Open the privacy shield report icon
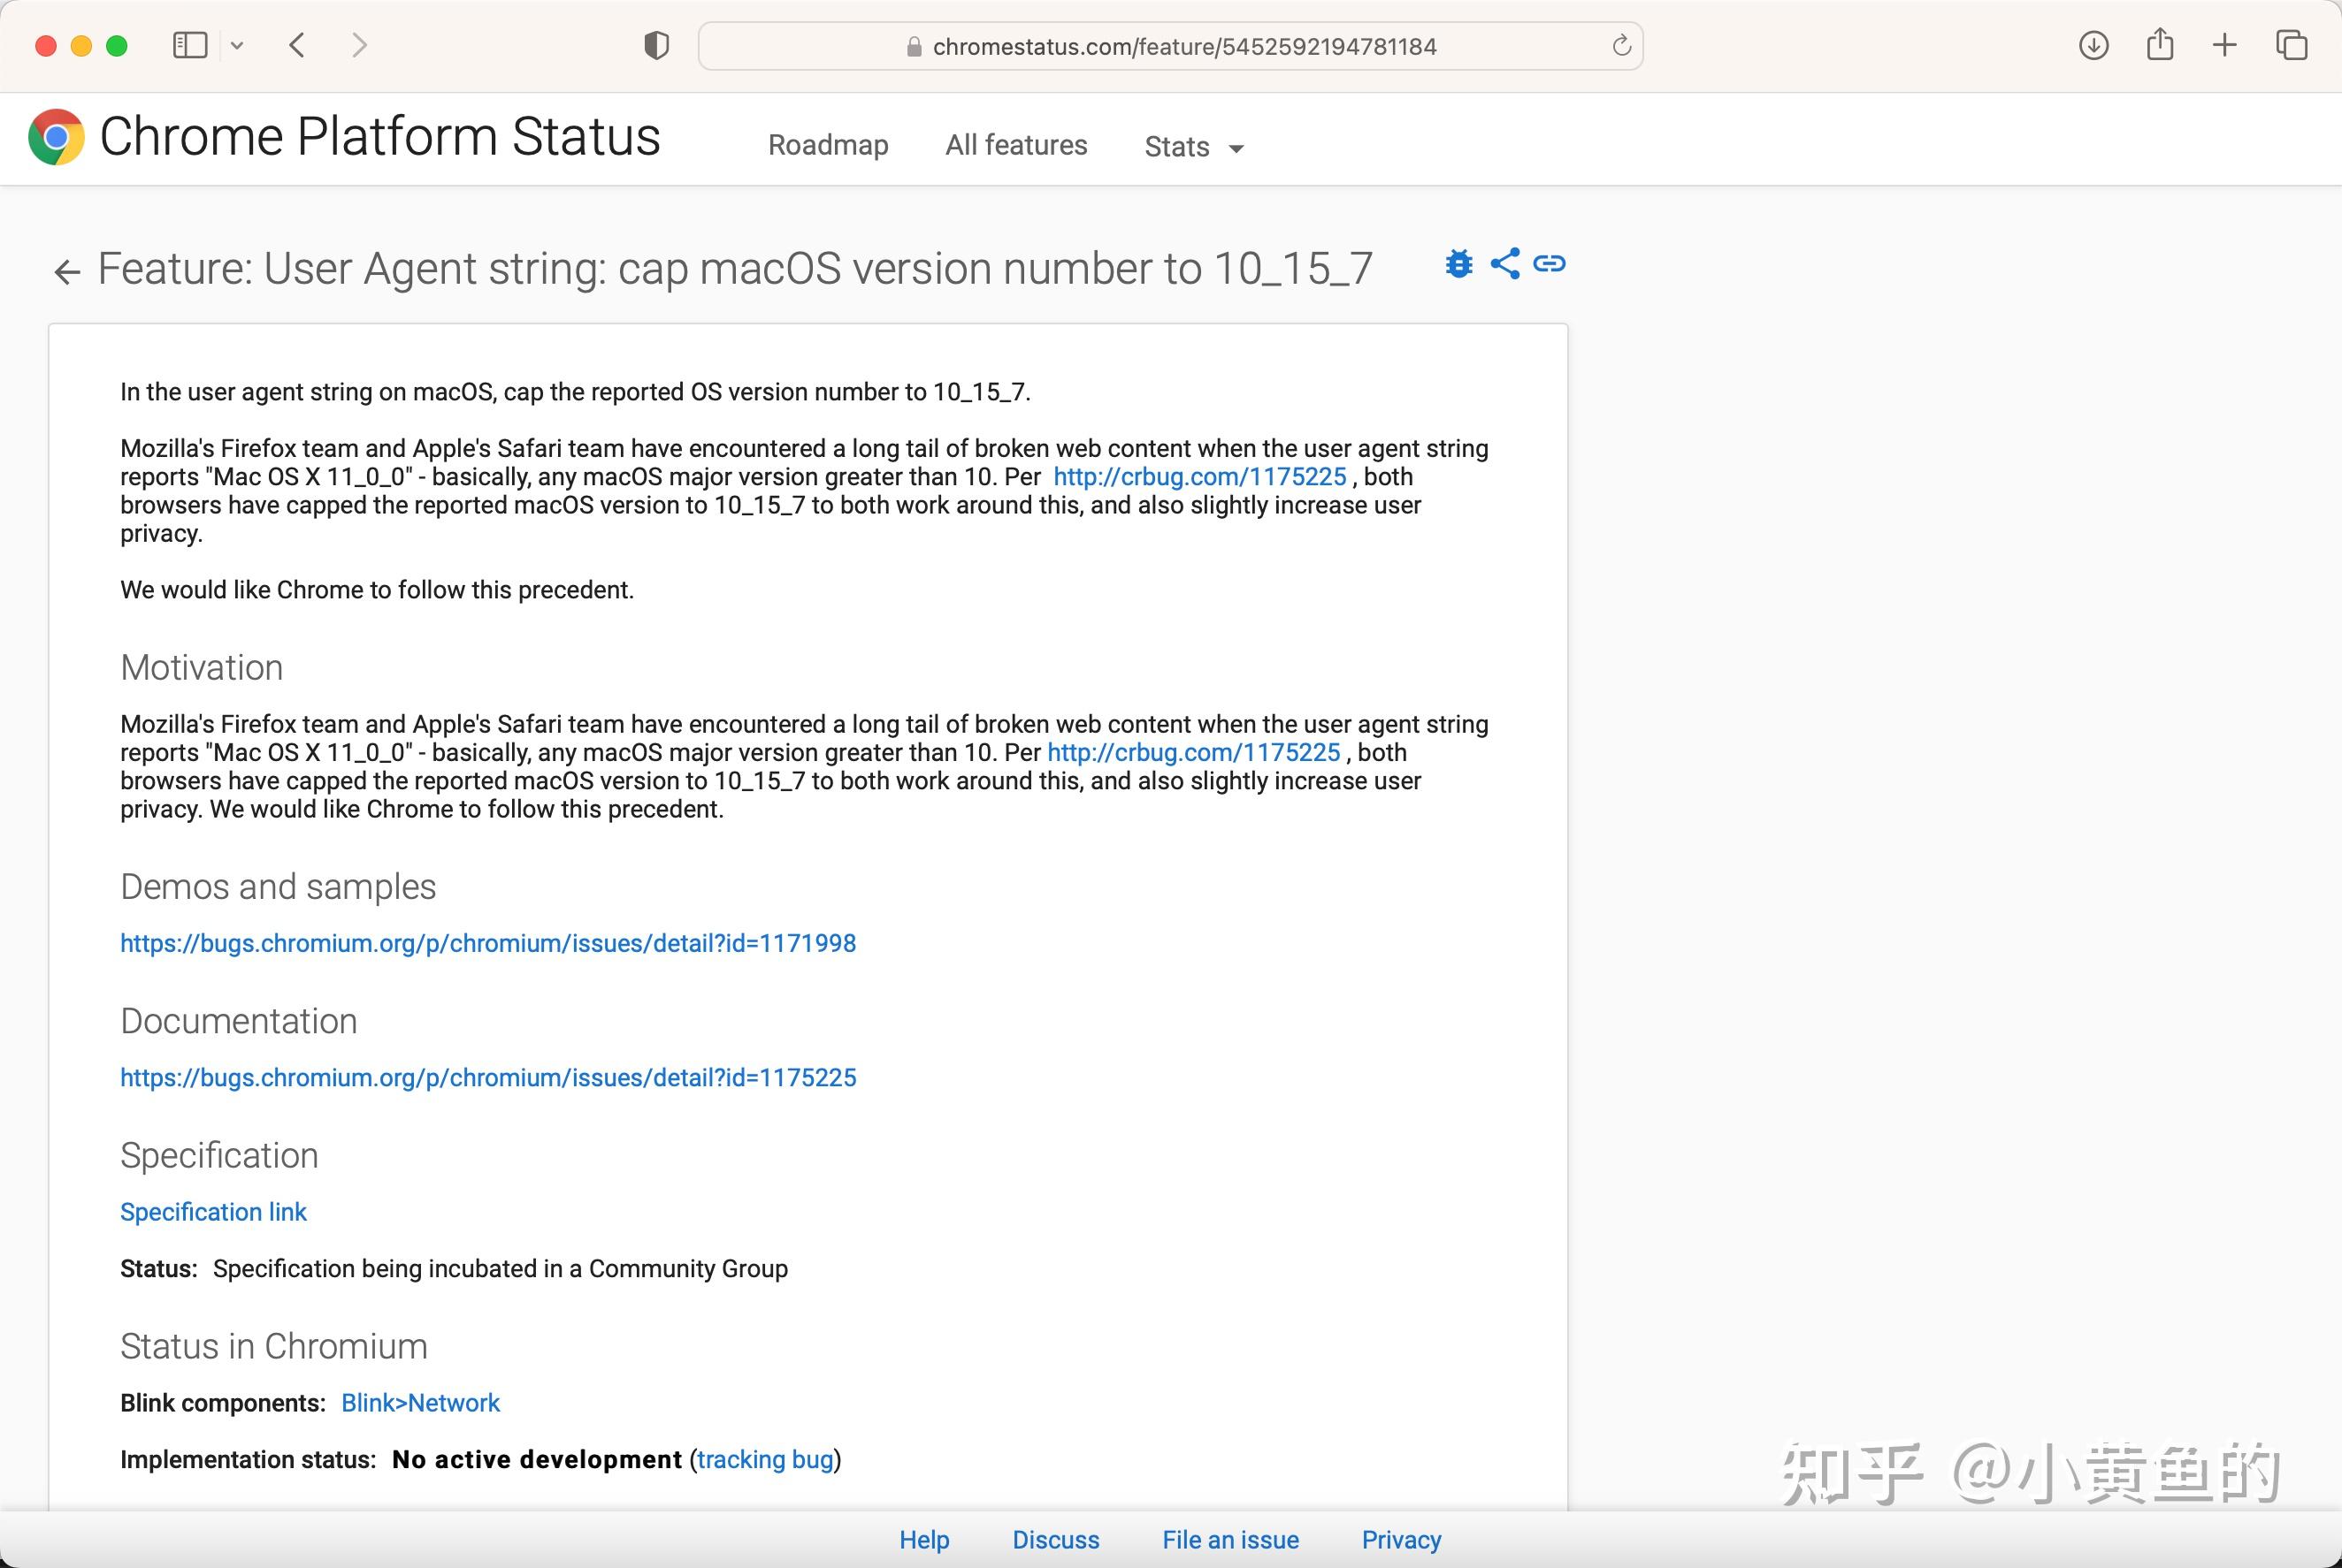The image size is (2342, 1568). click(656, 46)
